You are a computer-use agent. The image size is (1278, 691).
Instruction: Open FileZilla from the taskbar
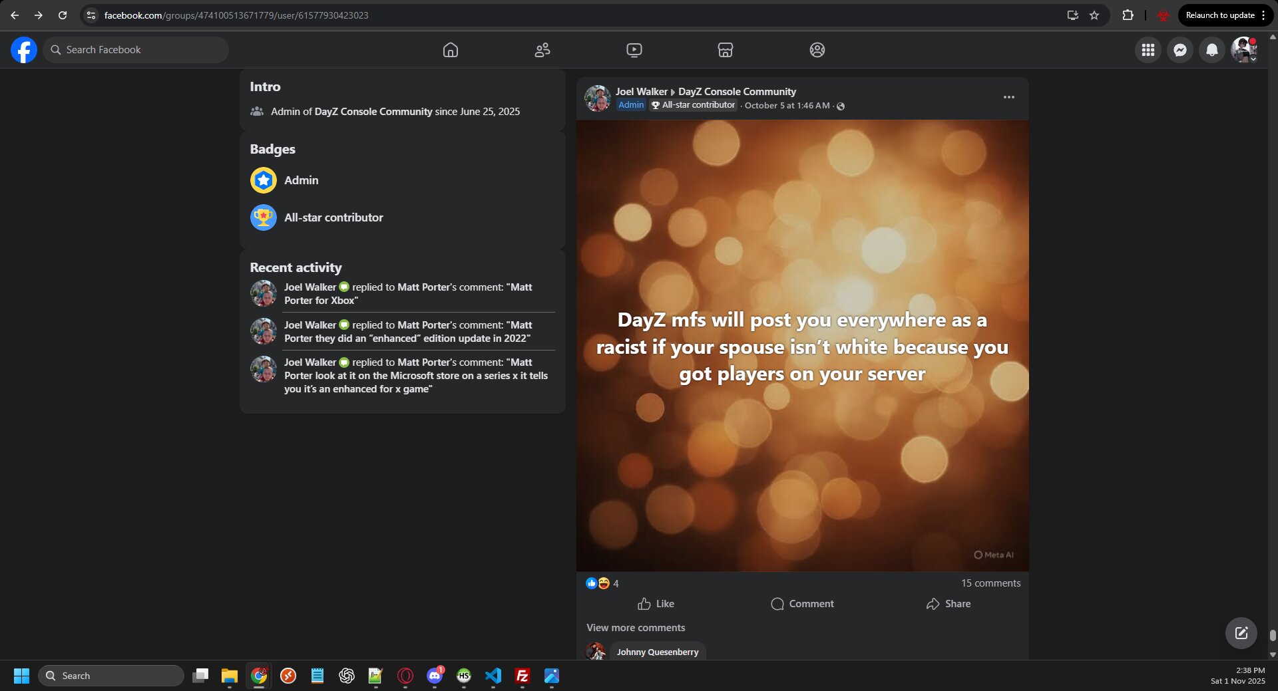[523, 676]
